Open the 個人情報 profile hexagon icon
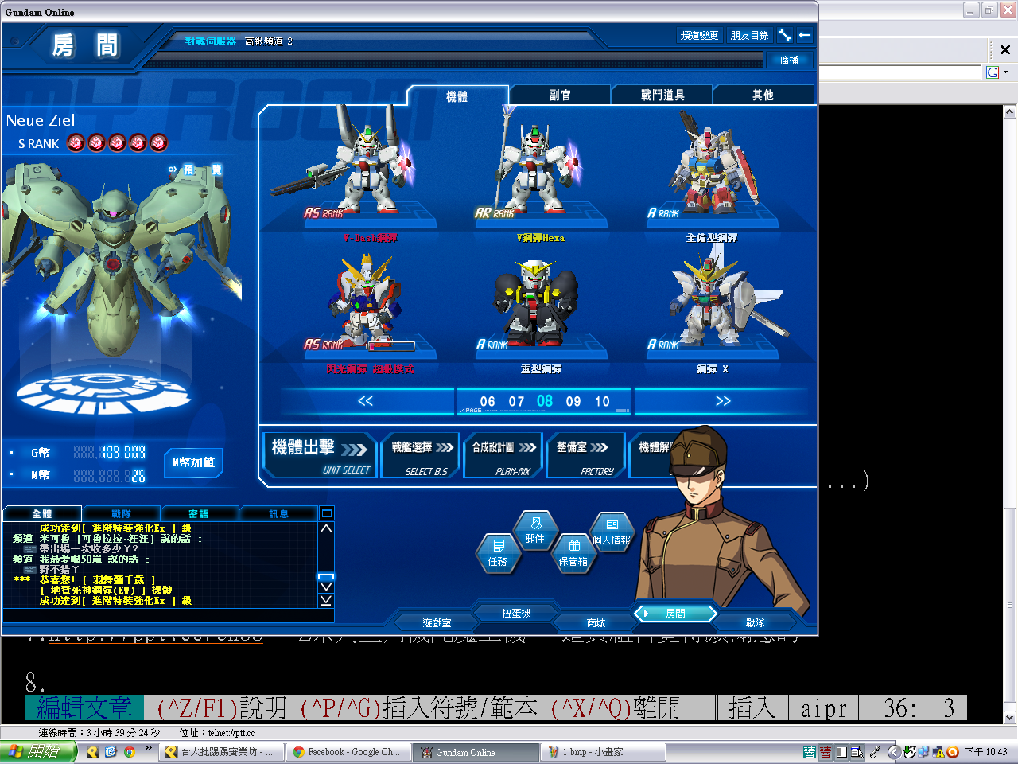Image resolution: width=1018 pixels, height=764 pixels. [x=612, y=531]
